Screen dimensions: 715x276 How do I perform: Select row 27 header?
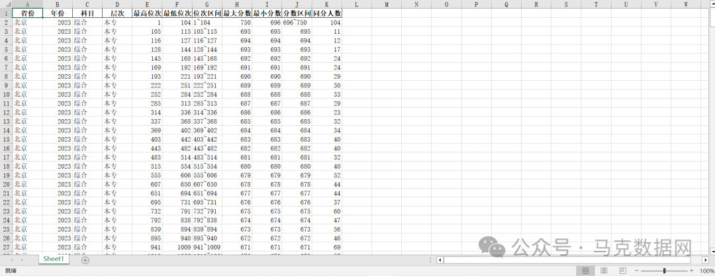[x=6, y=247]
